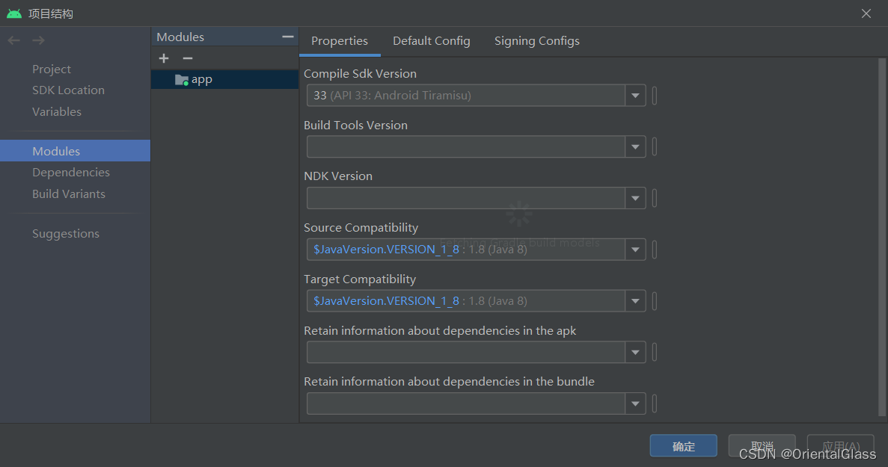Open the Source Compatibility dropdown arrow

pos(635,250)
